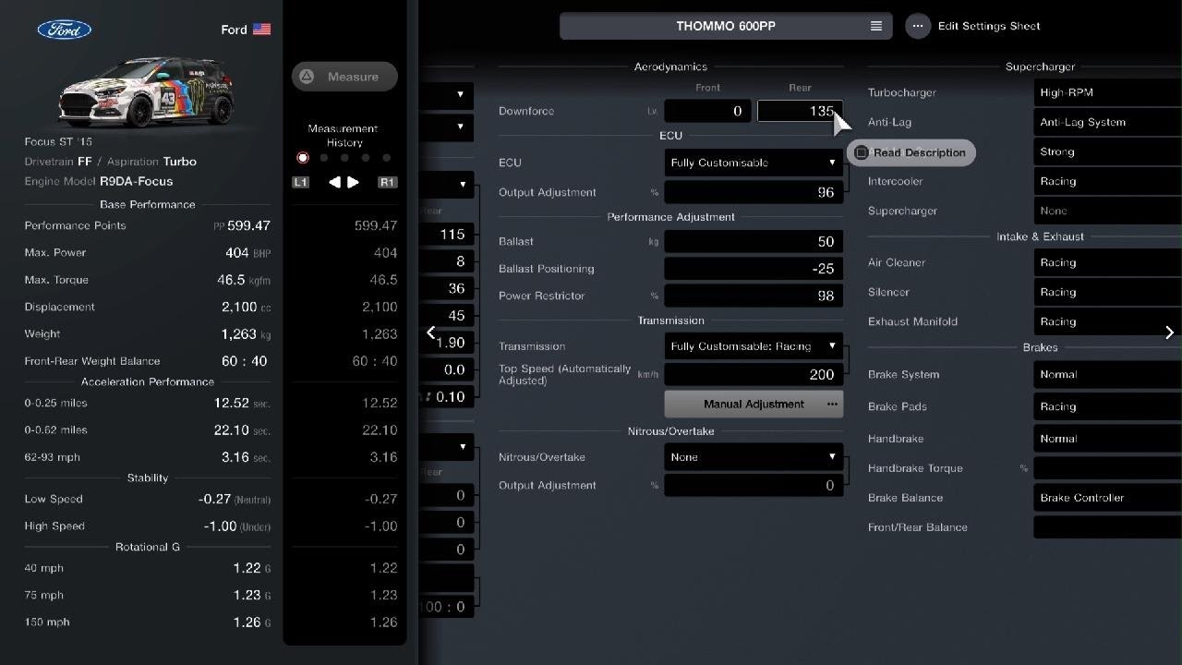Click the triangle icon on the Measure button
The image size is (1182, 665).
tap(307, 77)
